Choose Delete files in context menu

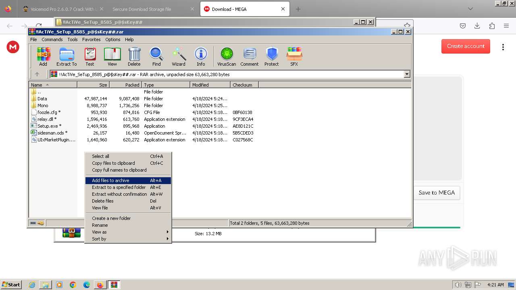pos(128,201)
